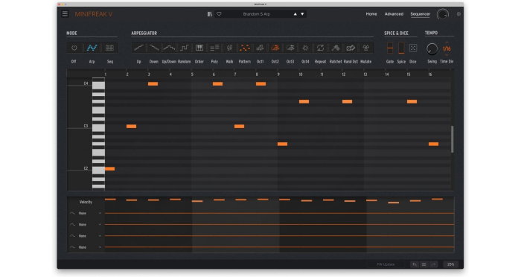Select the C3 note at step 7
This screenshot has height=277, width=521.
[239, 126]
